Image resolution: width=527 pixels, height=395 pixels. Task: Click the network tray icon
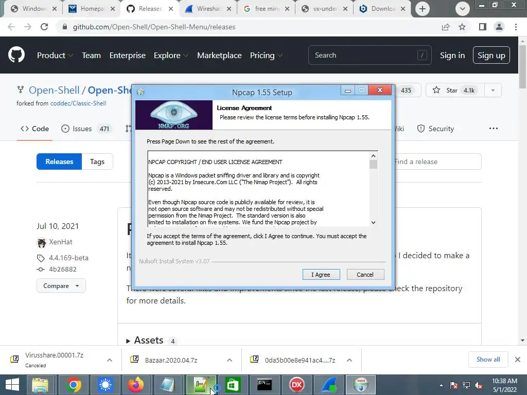coord(466,385)
